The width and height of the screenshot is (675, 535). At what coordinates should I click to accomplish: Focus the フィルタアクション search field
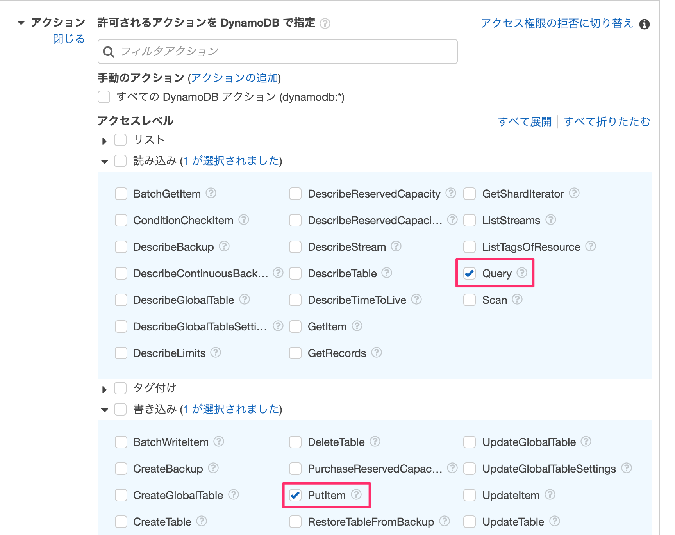tap(277, 52)
